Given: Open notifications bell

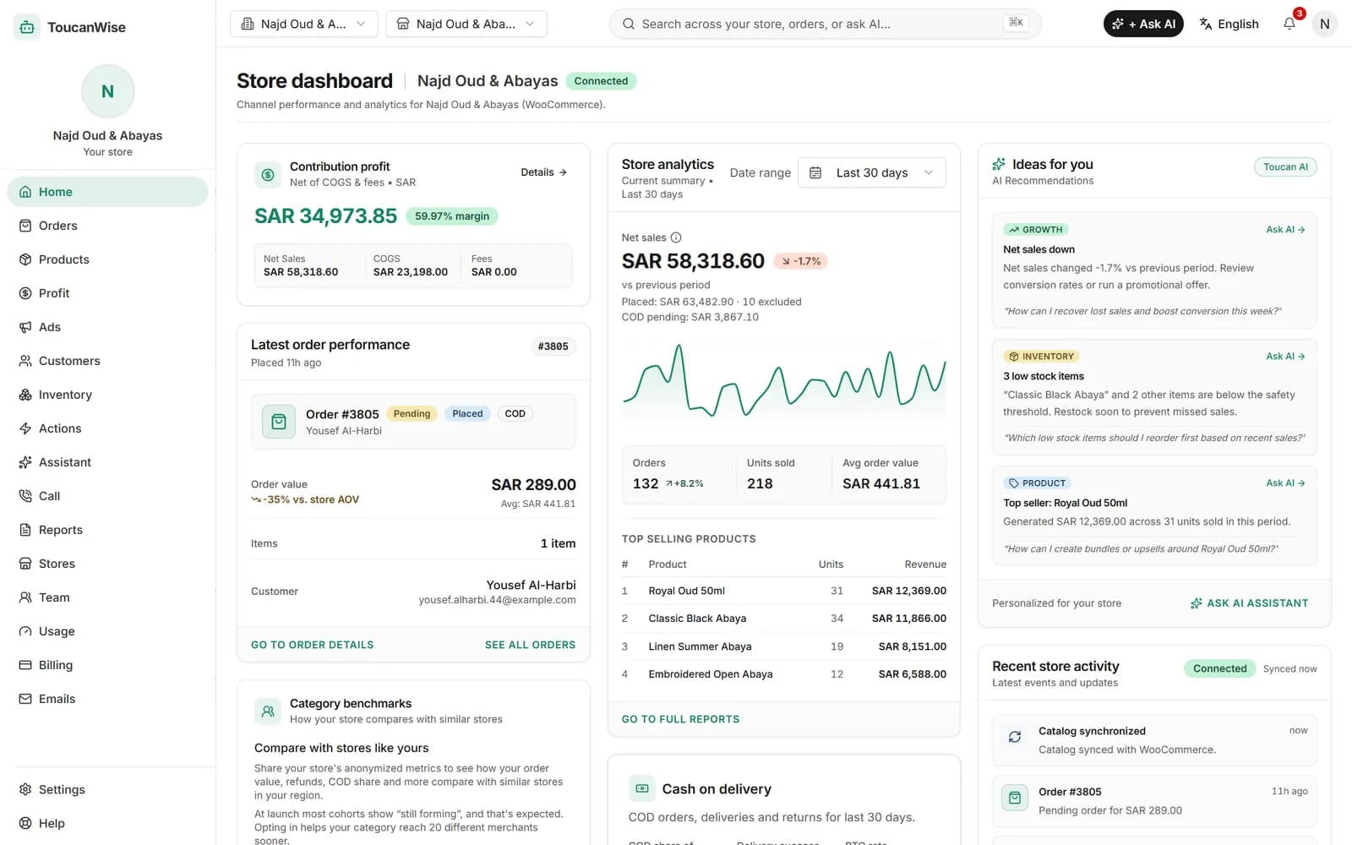Looking at the screenshot, I should (x=1289, y=24).
